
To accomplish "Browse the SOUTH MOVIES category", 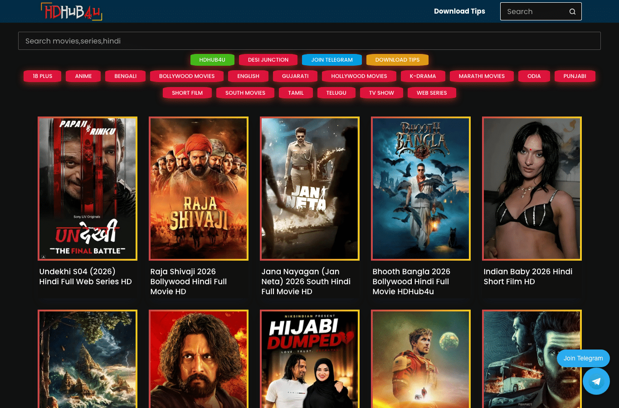I will tap(245, 93).
